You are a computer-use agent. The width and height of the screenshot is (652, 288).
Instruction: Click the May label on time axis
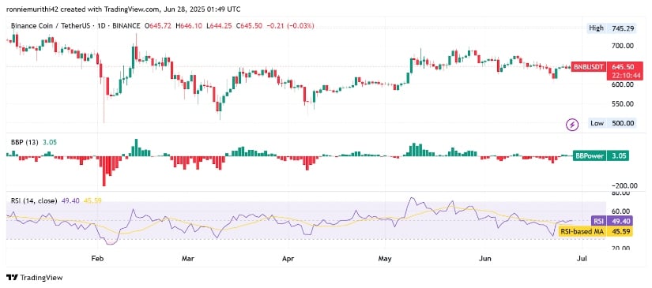click(x=386, y=259)
